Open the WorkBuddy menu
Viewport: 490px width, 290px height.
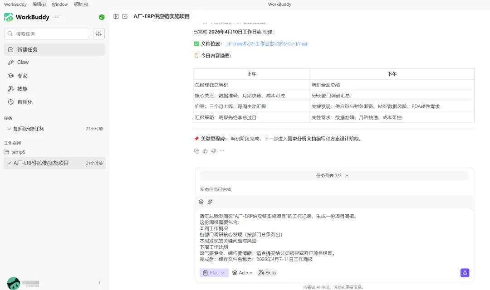coord(15,5)
